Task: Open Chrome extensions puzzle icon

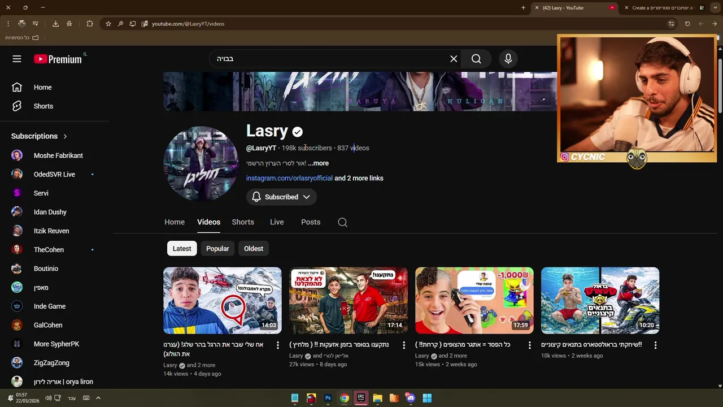Action: coord(90,24)
